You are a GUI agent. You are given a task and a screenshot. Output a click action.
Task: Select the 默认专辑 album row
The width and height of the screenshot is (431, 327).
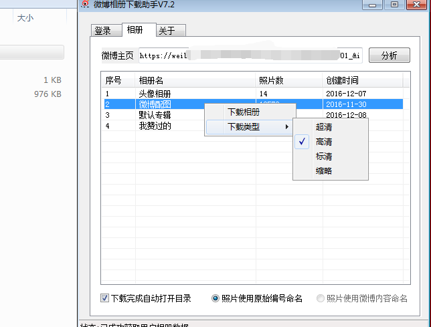(x=155, y=115)
